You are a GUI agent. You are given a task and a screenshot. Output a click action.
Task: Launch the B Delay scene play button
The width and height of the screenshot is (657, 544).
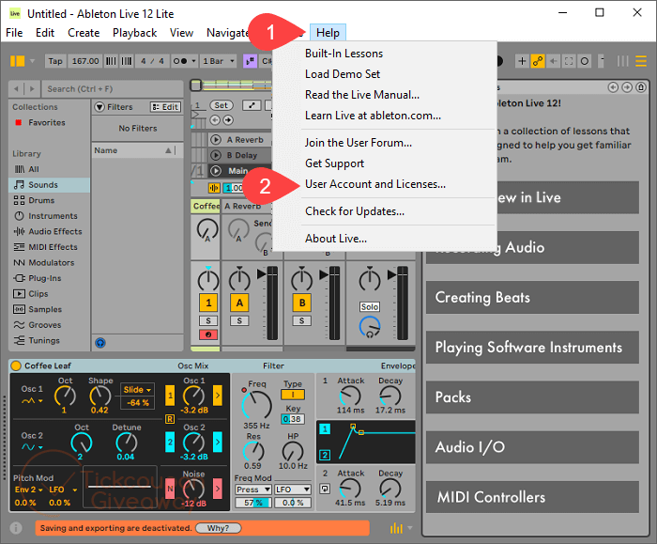tap(215, 155)
